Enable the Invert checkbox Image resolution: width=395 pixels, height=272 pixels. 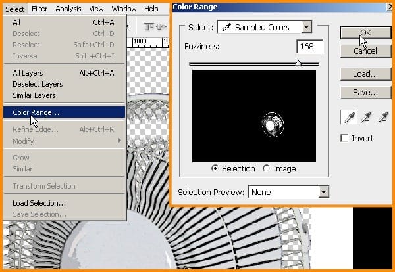pos(344,138)
